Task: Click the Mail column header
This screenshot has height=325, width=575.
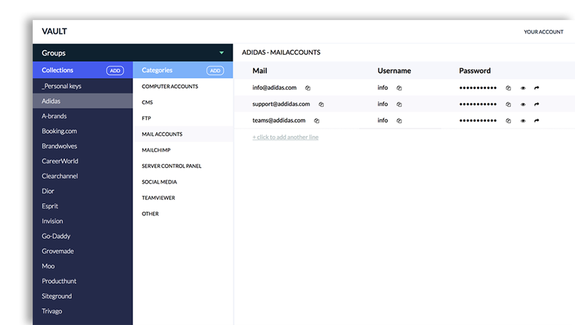Action: point(260,71)
